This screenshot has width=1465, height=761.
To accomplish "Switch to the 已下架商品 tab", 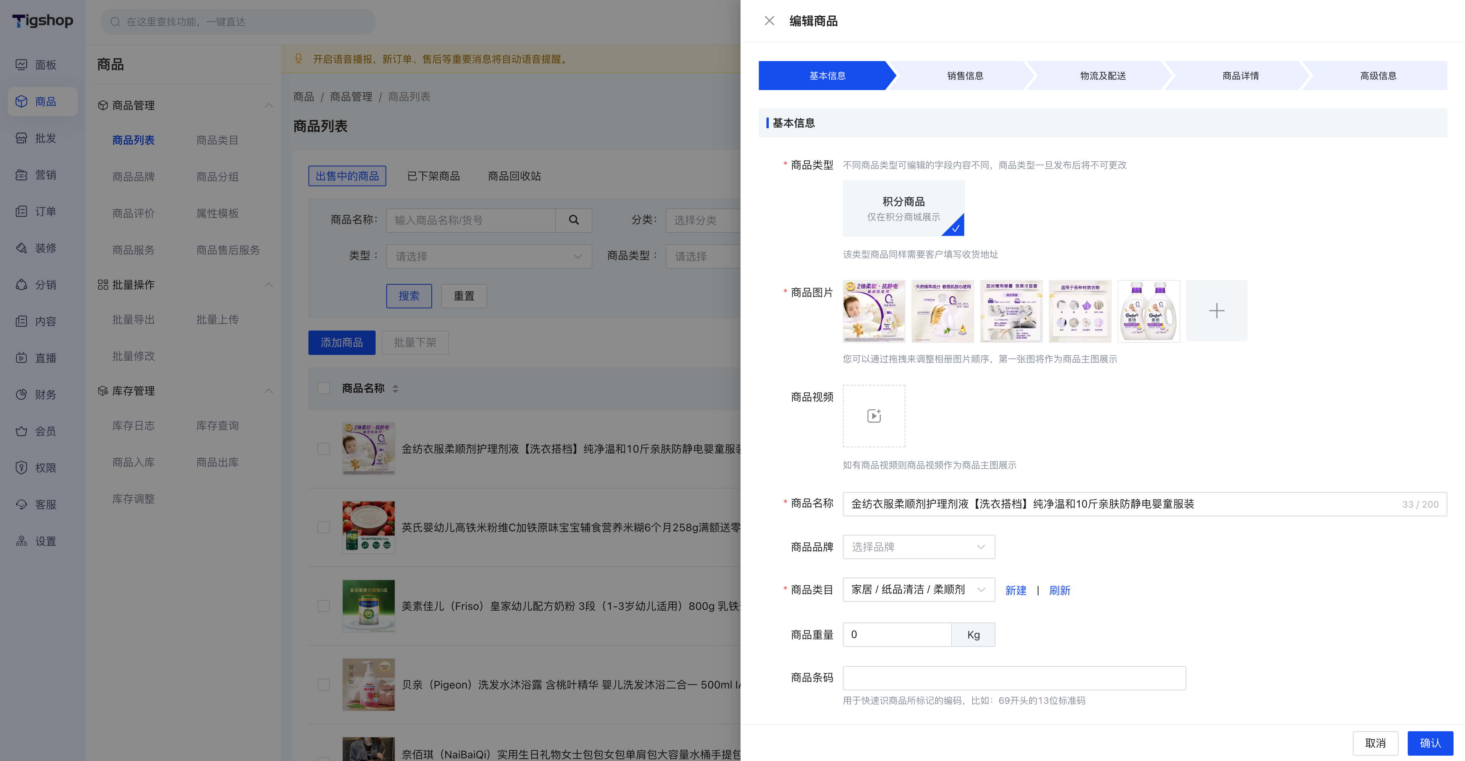I will 433,176.
